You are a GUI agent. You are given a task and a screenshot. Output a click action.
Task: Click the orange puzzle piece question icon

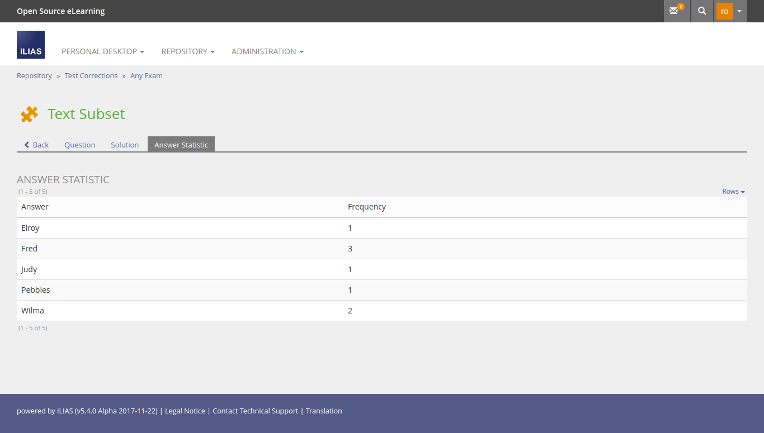(29, 114)
